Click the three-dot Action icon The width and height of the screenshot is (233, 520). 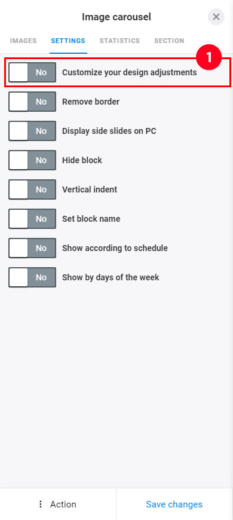(41, 504)
